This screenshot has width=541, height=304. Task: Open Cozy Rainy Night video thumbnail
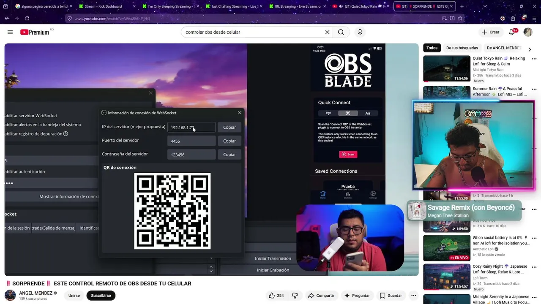tap(447, 277)
